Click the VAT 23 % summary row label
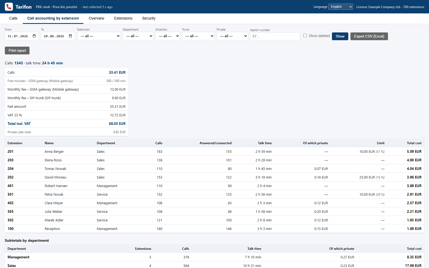Image resolution: width=429 pixels, height=268 pixels. (x=15, y=115)
